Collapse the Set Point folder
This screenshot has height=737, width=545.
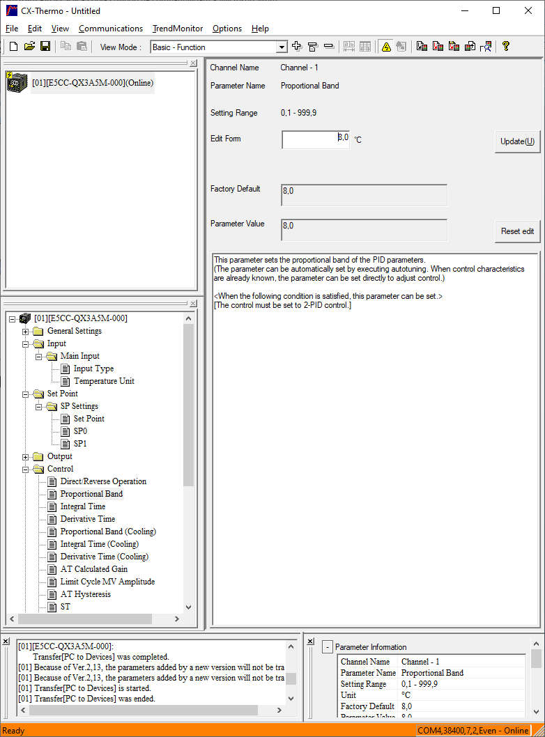click(x=25, y=394)
